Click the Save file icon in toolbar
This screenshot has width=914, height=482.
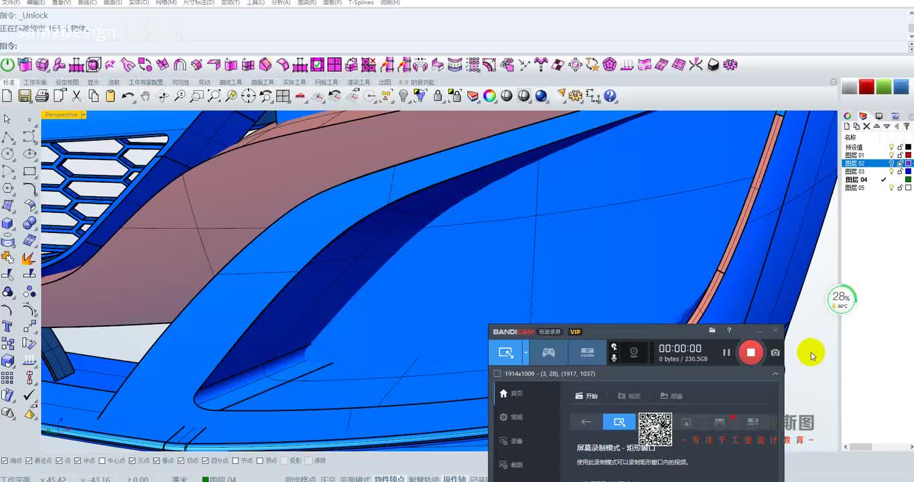[x=25, y=96]
